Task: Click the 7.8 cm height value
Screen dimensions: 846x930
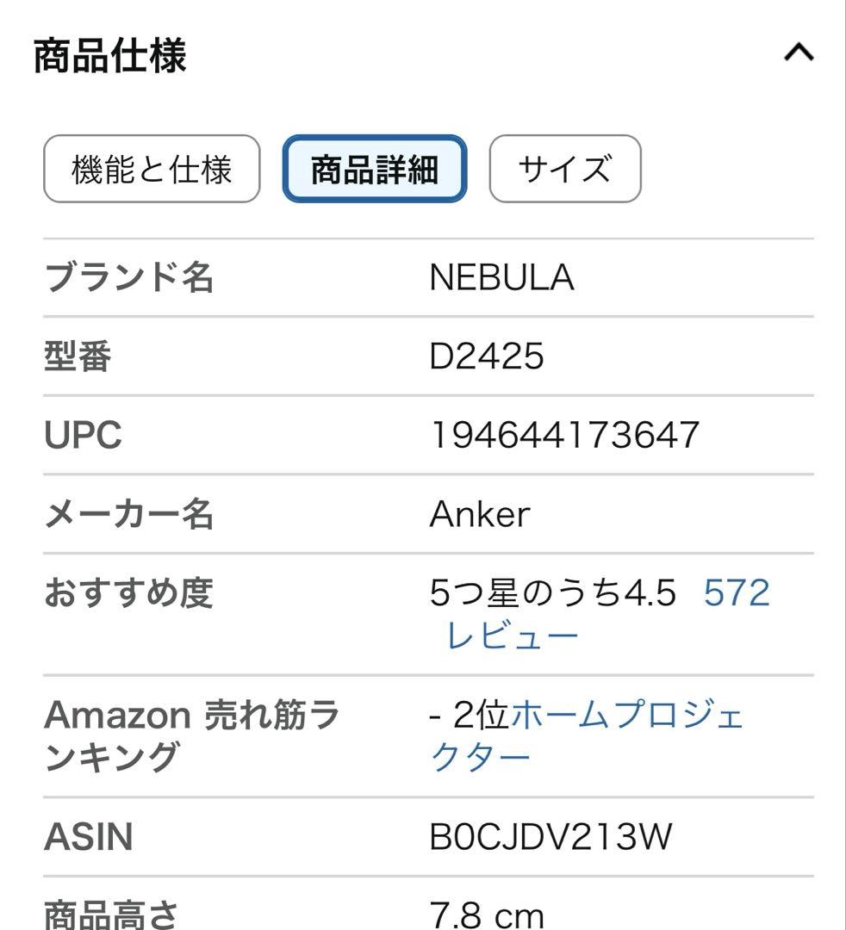Action: click(487, 914)
